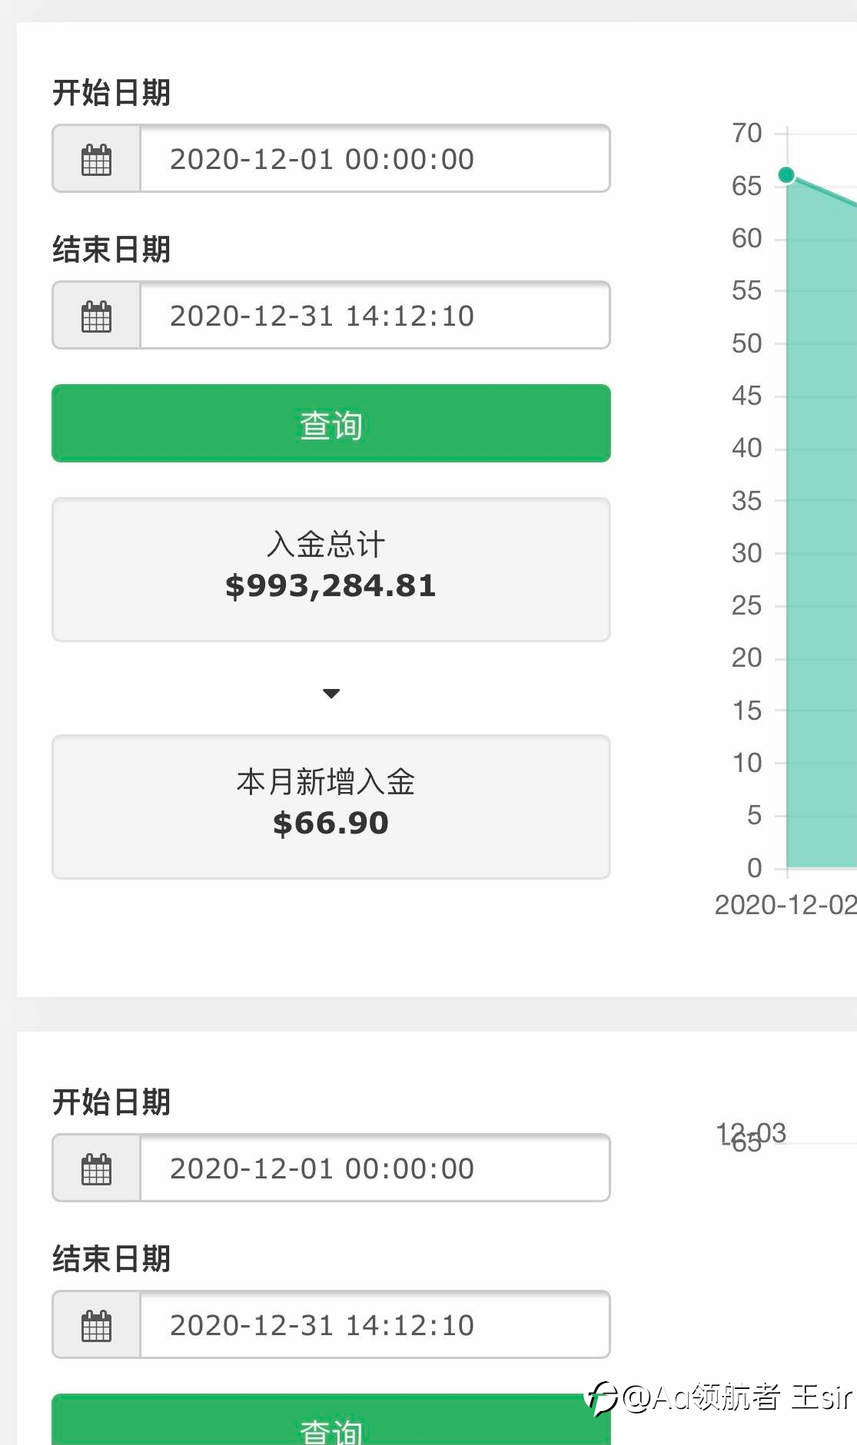The width and height of the screenshot is (857, 1445).
Task: Click the 12-03 axis label in second chart
Action: [751, 1133]
